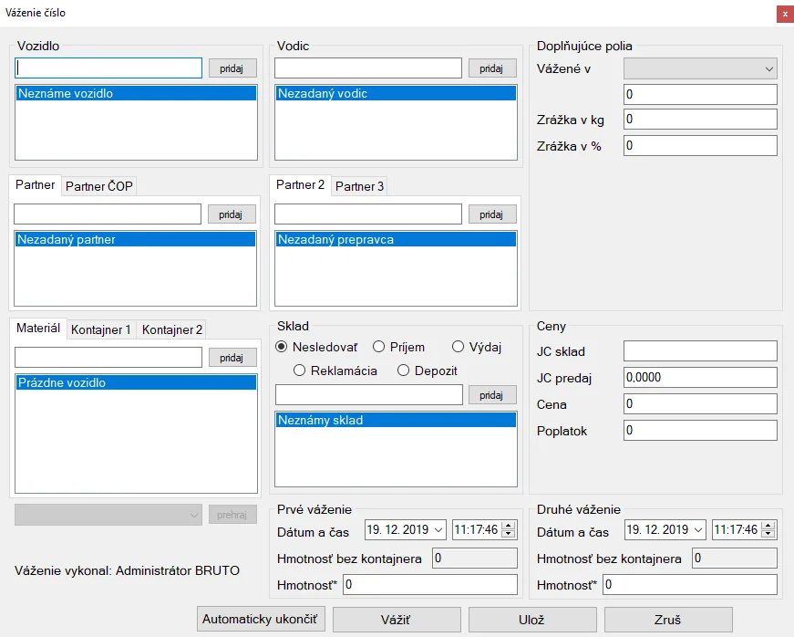Add partner with pridaj in Partner tab
The image size is (794, 637).
[x=231, y=214]
